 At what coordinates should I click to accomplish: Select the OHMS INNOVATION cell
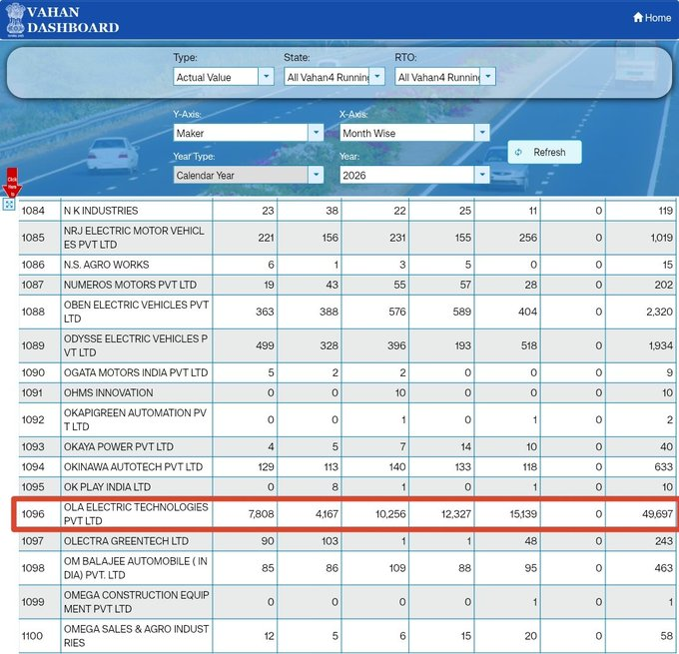pyautogui.click(x=137, y=392)
